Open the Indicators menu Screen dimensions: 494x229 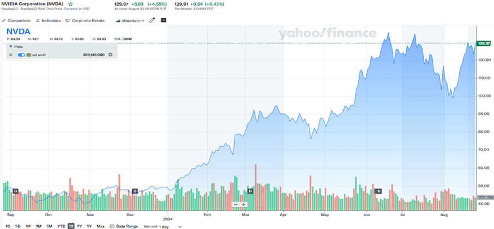[x=48, y=20]
